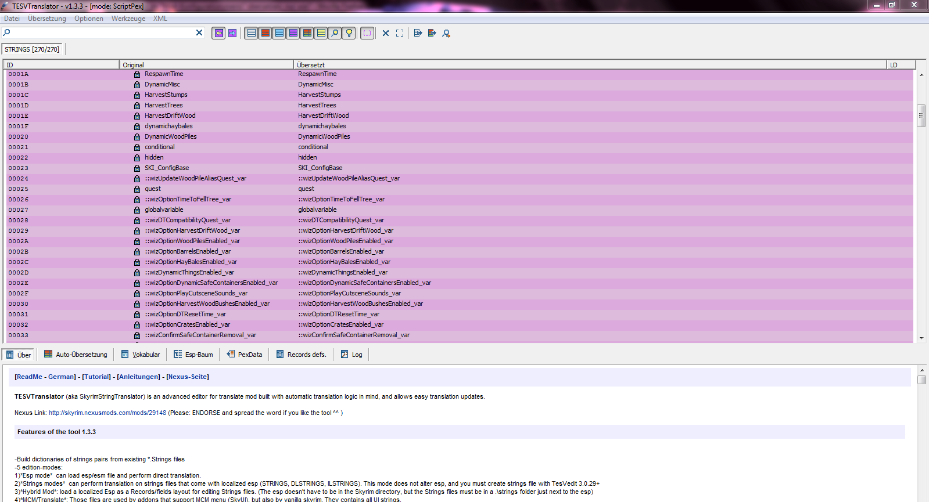This screenshot has height=502, width=929.
Task: Click the yellow lightbulb toolbar icon
Action: (x=349, y=33)
